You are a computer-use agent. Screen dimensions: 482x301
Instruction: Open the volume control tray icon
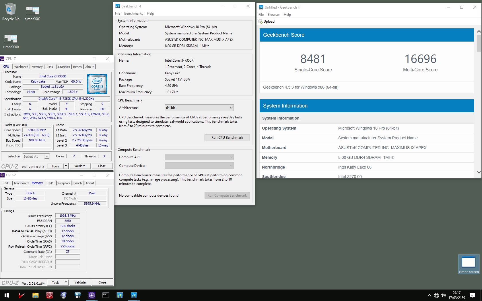coord(443,295)
